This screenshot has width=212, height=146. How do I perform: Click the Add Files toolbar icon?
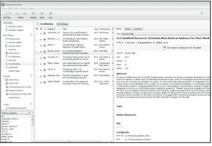click(x=6, y=14)
